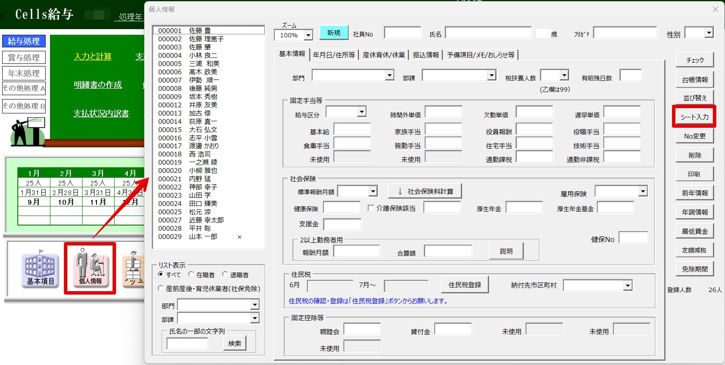The width and height of the screenshot is (725, 365).
Task: Open the 税扶養人数 dropdown
Action: [564, 75]
